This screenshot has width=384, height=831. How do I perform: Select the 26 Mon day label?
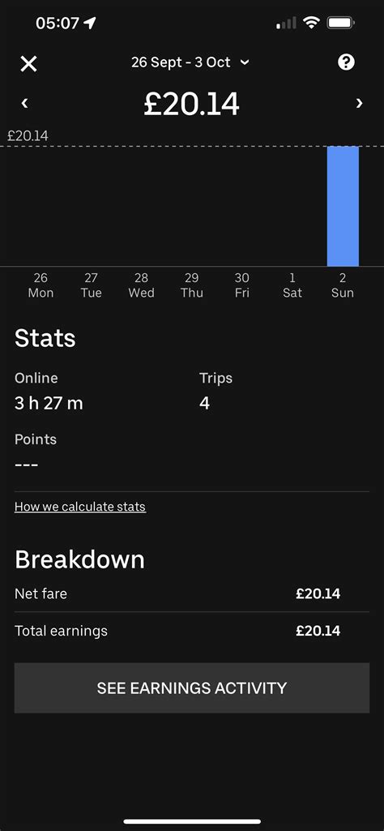click(x=41, y=285)
